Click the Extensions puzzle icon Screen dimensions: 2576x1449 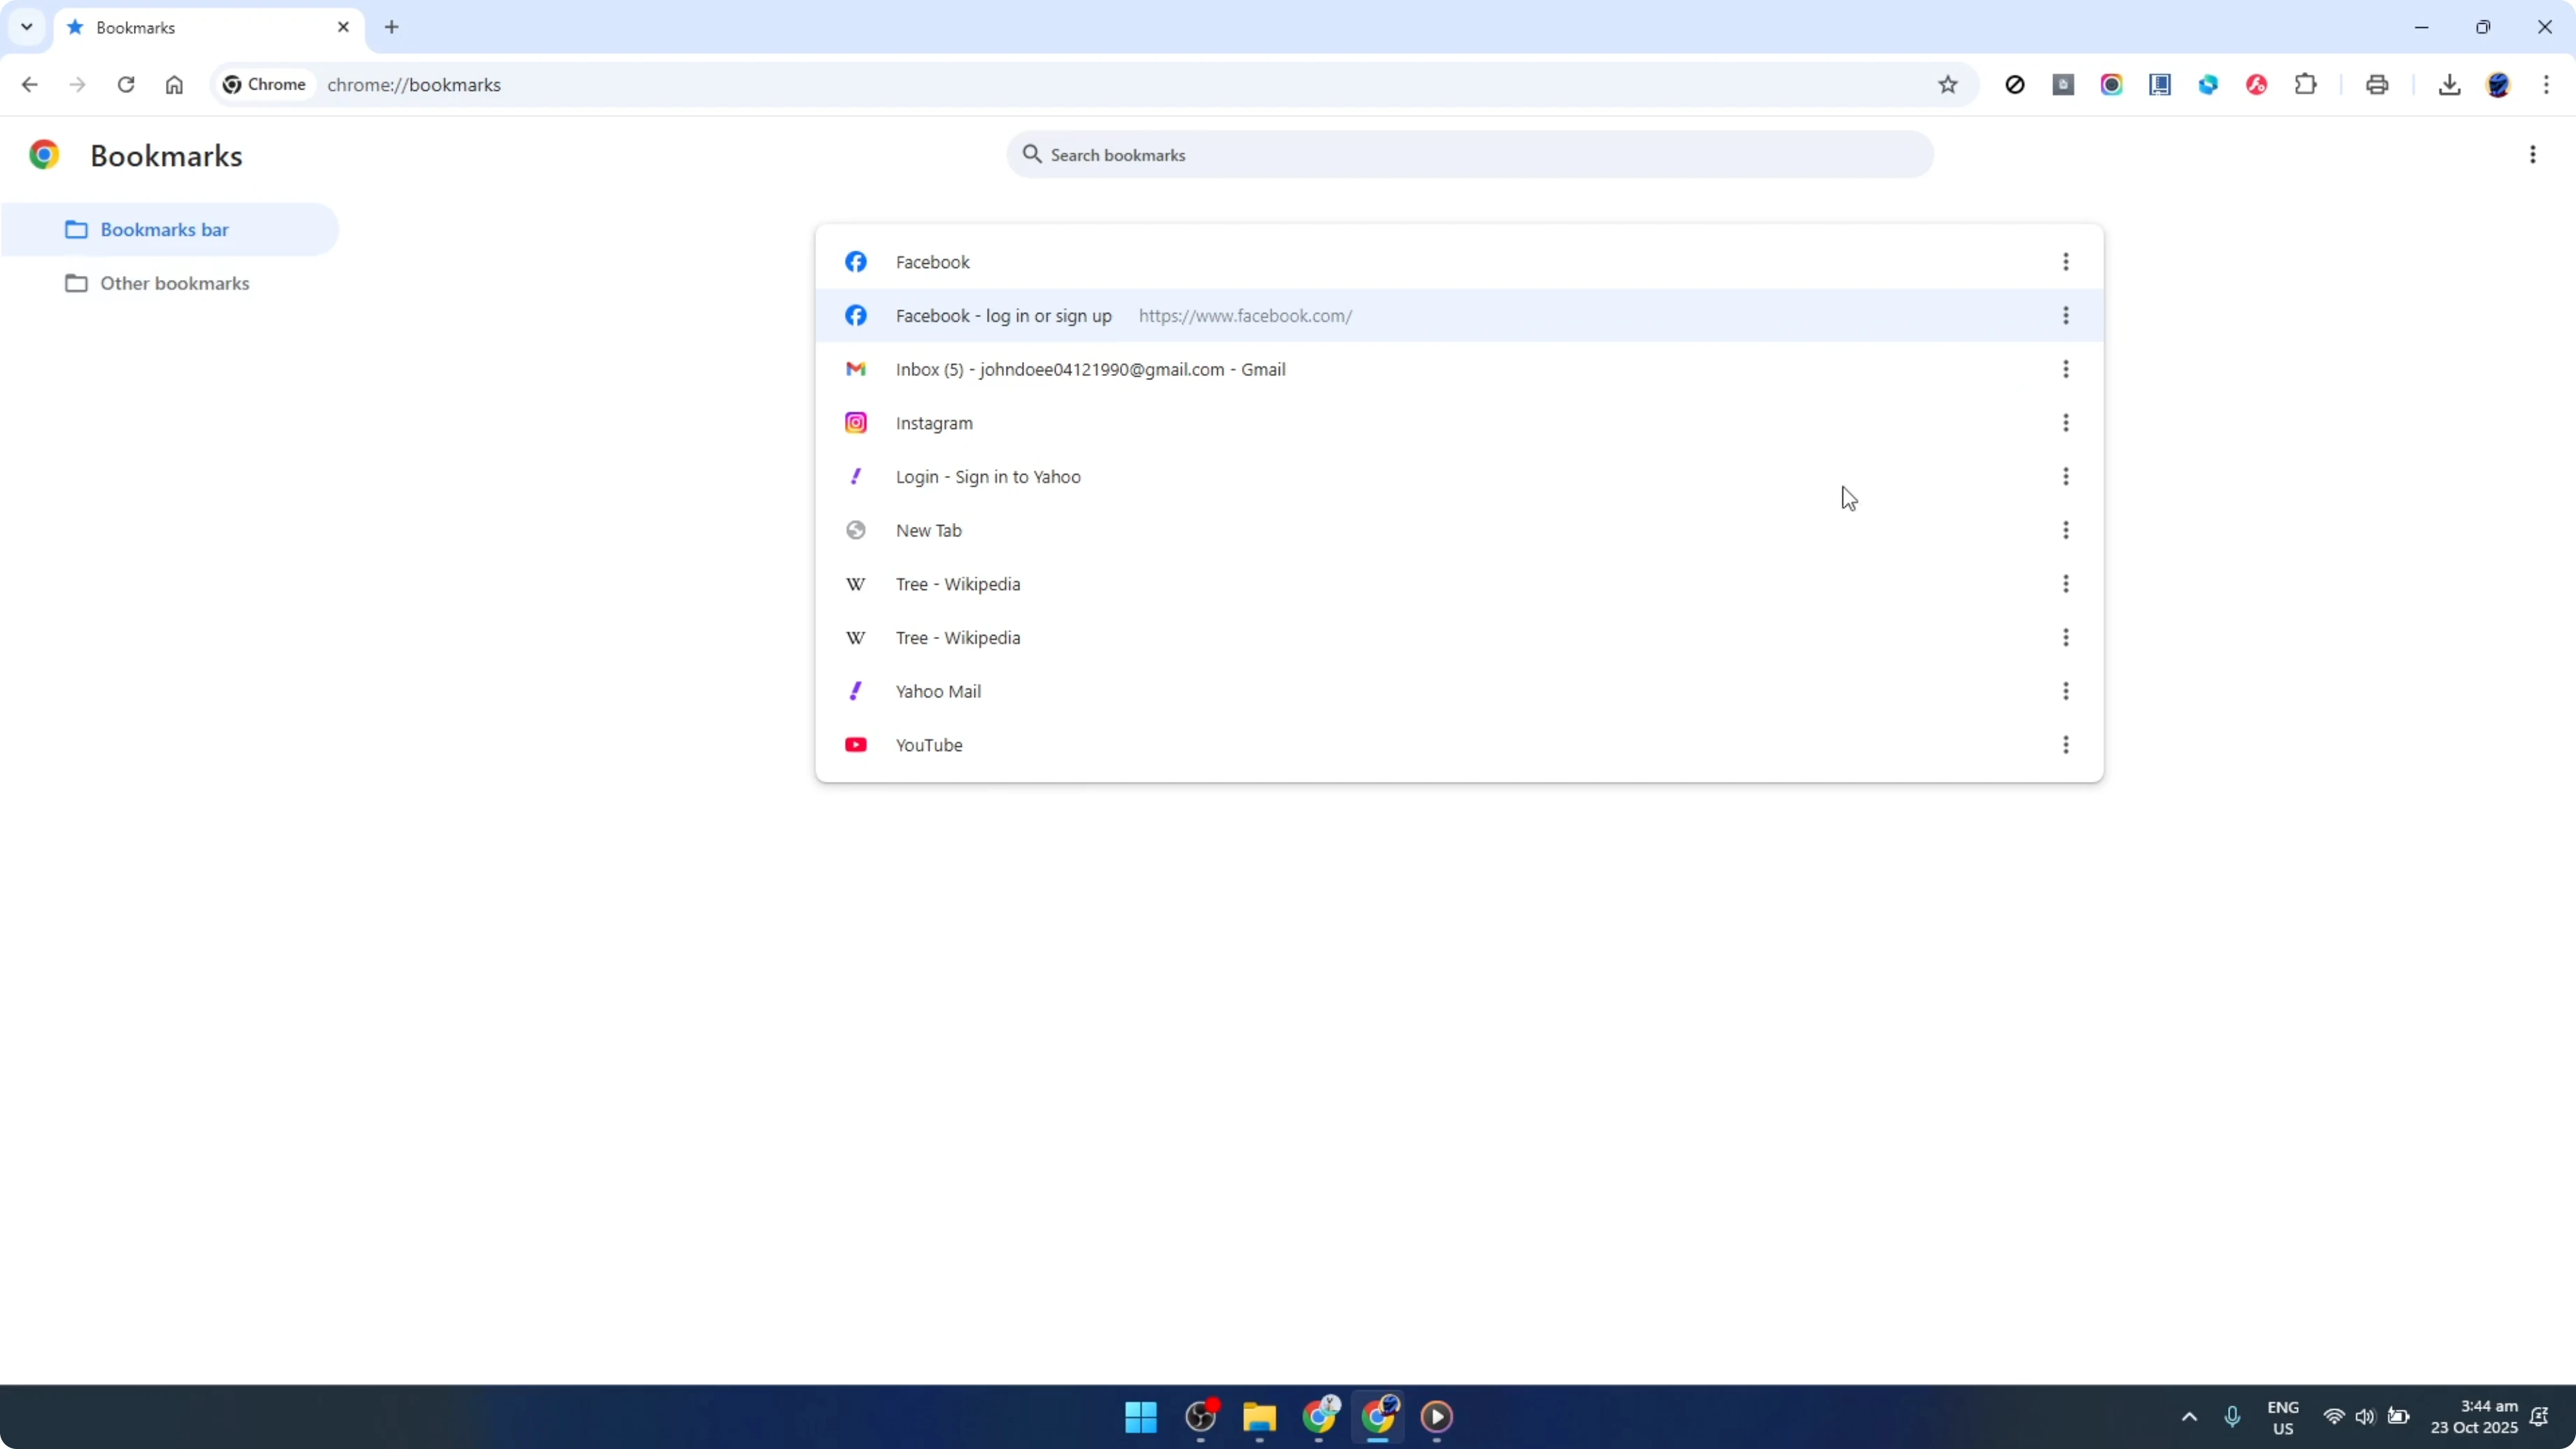point(2305,85)
